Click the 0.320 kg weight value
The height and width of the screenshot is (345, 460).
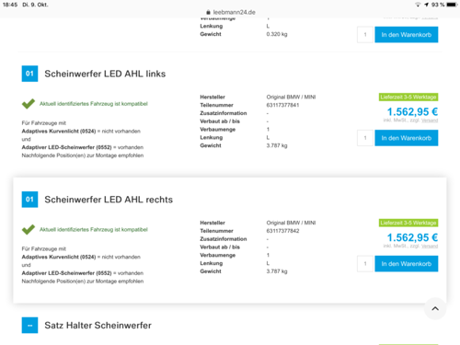[277, 34]
